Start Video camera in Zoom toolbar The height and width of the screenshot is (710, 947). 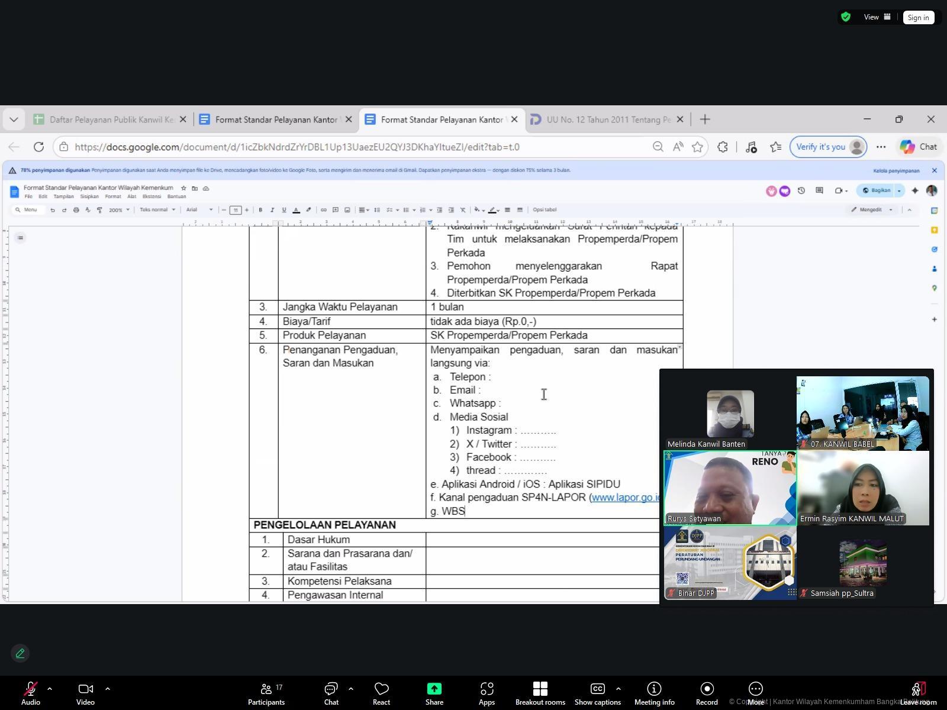[x=85, y=689]
